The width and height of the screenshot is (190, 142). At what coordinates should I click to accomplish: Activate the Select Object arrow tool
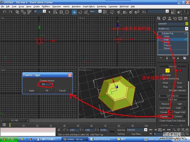(x=49, y=12)
